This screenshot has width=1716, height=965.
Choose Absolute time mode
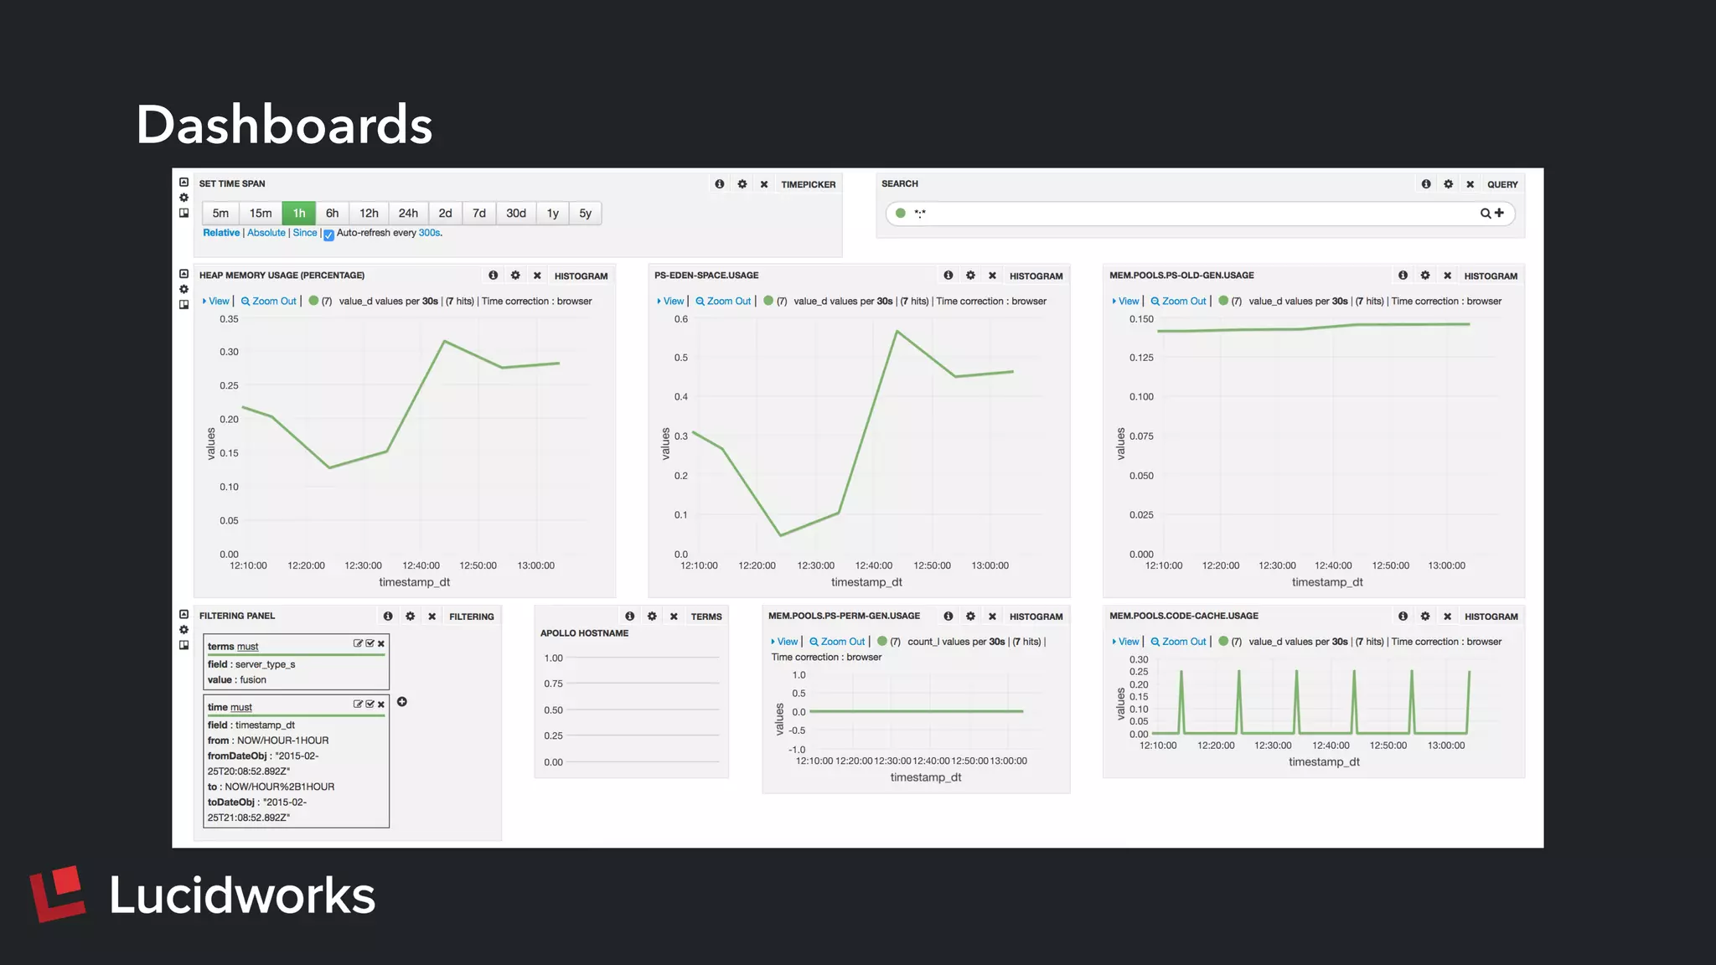[266, 233]
